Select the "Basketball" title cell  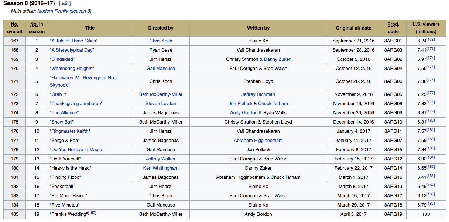coord(90,187)
